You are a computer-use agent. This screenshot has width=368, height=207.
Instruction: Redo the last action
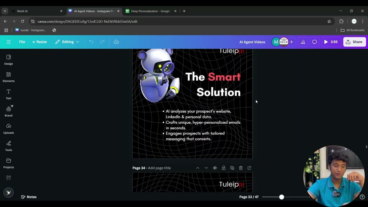tap(102, 42)
